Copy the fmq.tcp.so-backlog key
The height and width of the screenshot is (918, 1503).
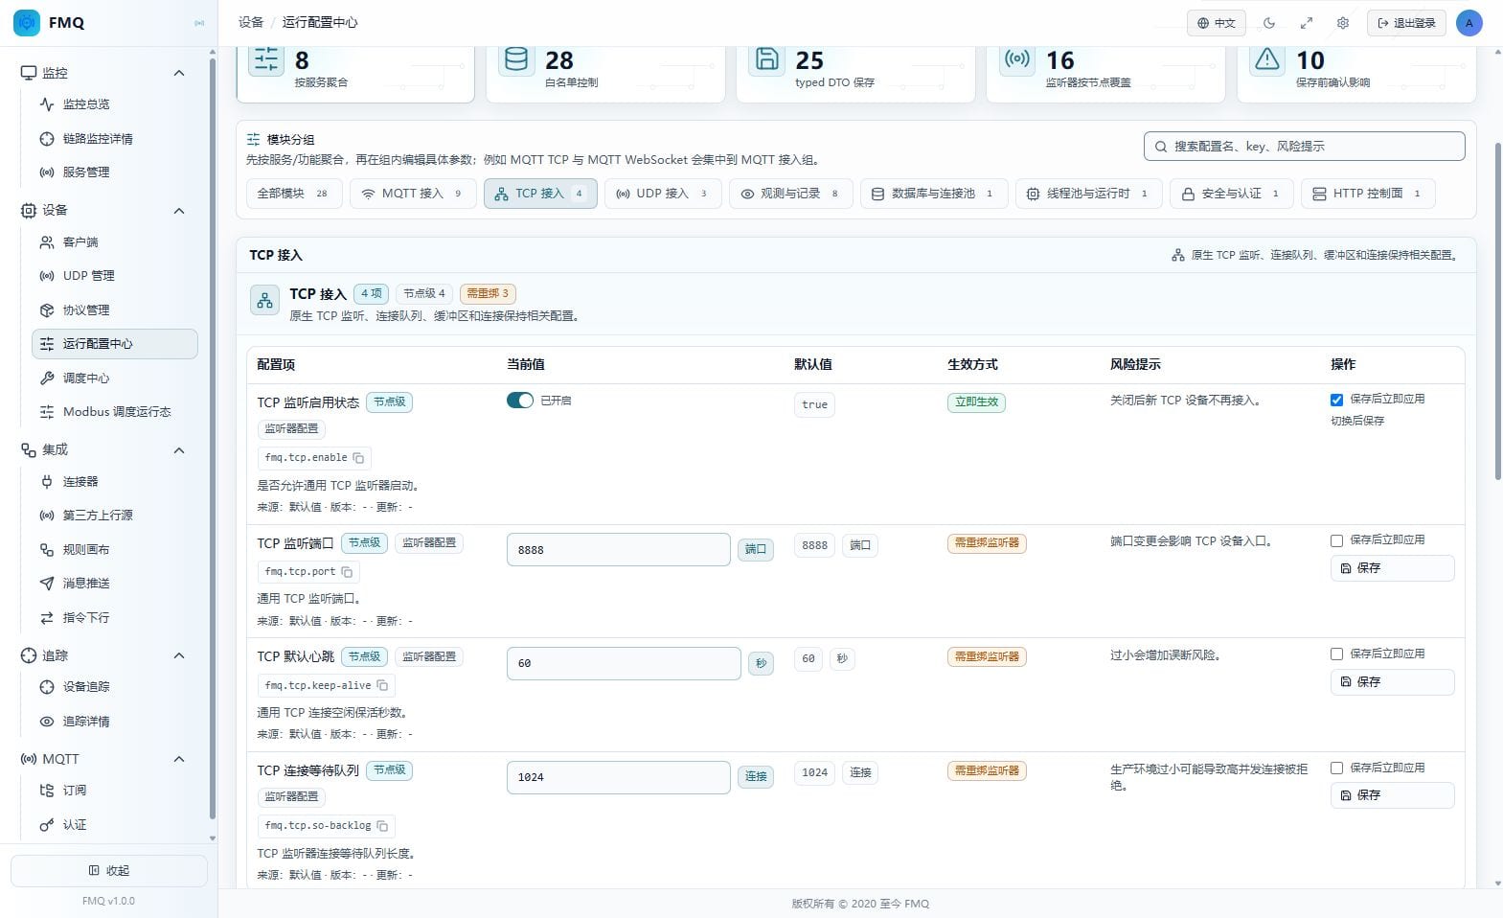click(x=382, y=826)
